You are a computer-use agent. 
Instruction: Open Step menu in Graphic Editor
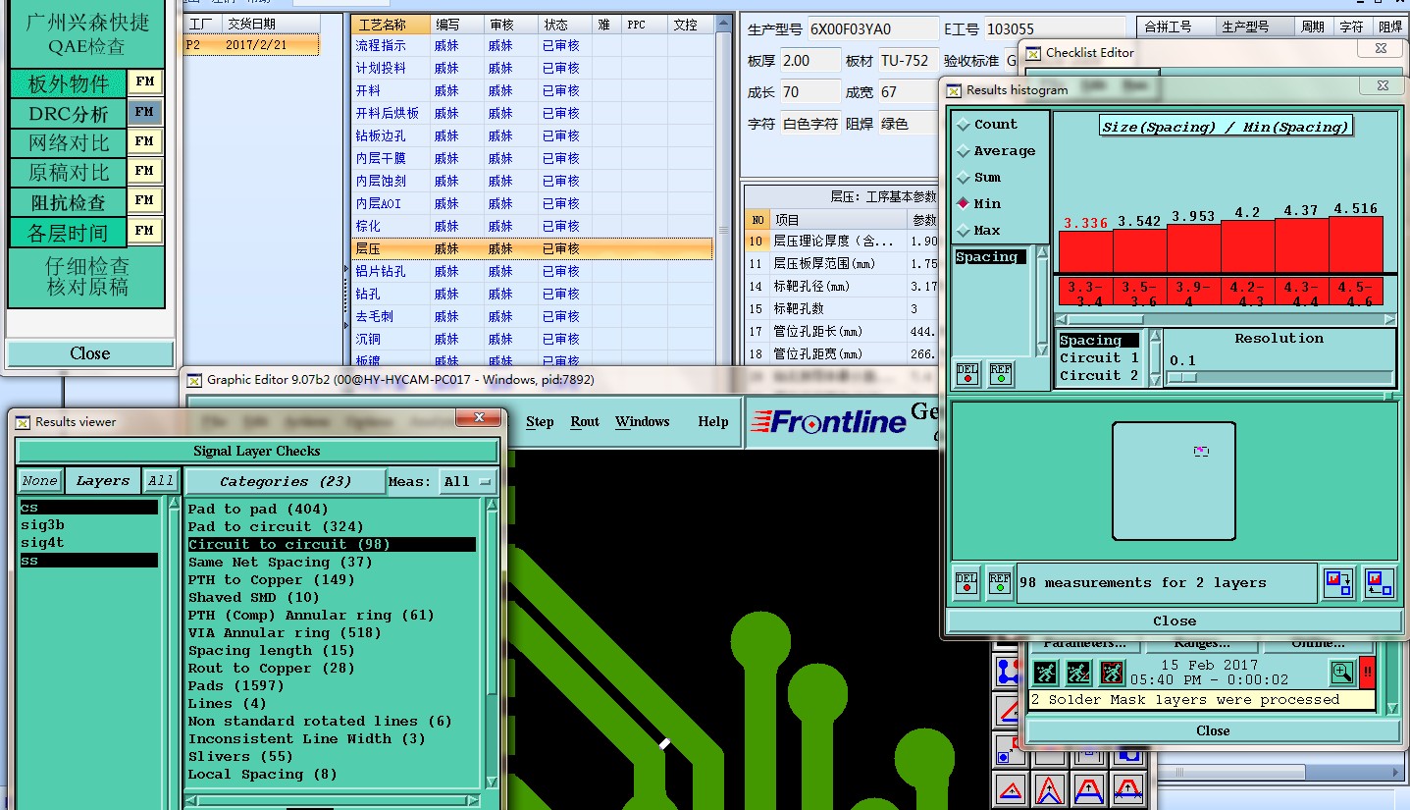tap(540, 422)
